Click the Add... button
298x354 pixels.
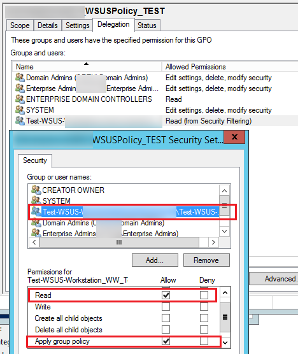point(155,260)
